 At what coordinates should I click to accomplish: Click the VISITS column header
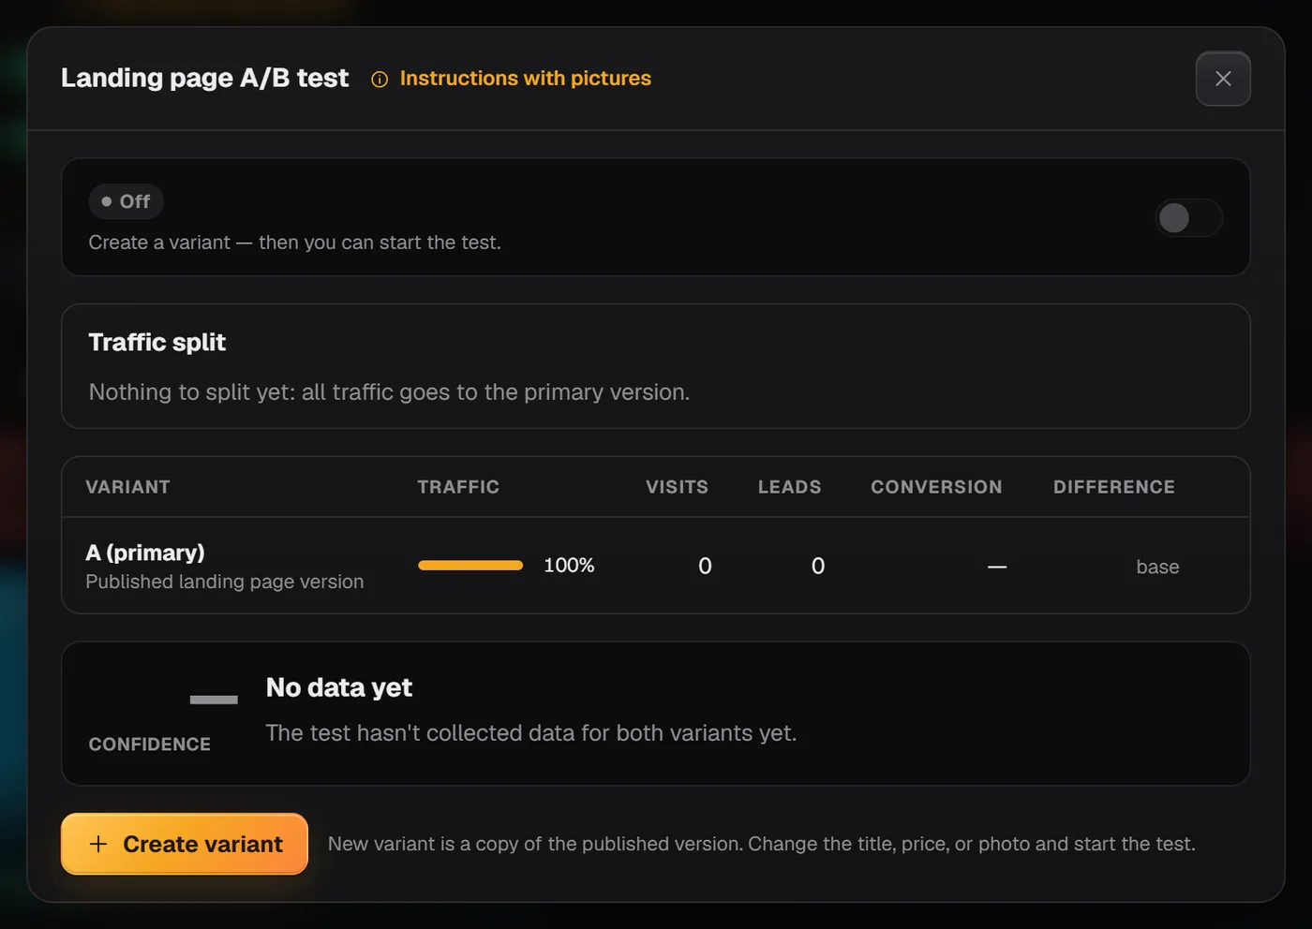coord(677,487)
